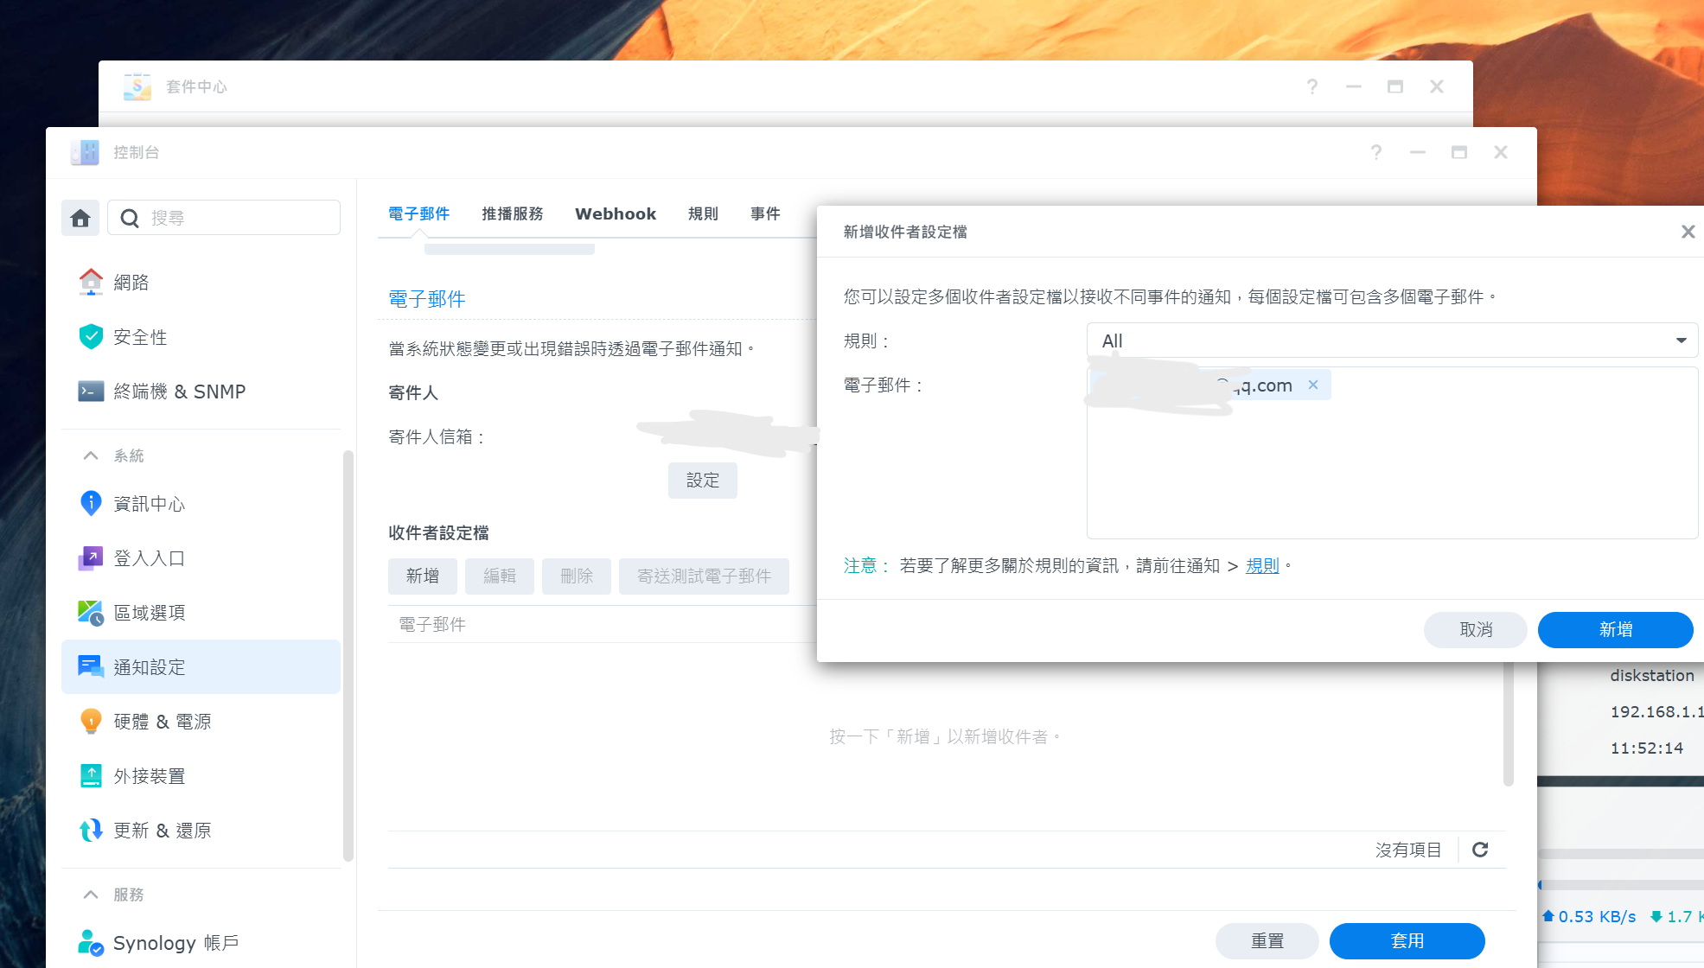Viewport: 1704px width, 968px height.
Task: Select 登入入口 in the sidebar
Action: [x=150, y=557]
